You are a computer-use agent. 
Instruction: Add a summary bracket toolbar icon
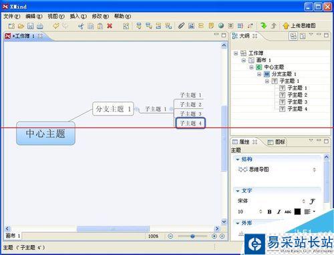click(240, 26)
